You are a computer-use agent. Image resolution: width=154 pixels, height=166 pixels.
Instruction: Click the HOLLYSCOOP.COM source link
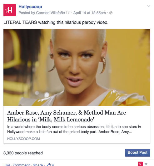coord(23,139)
